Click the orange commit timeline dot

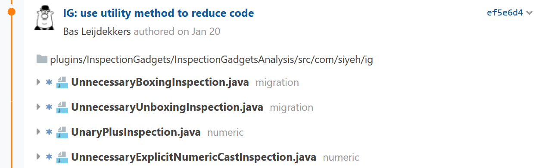click(x=12, y=12)
